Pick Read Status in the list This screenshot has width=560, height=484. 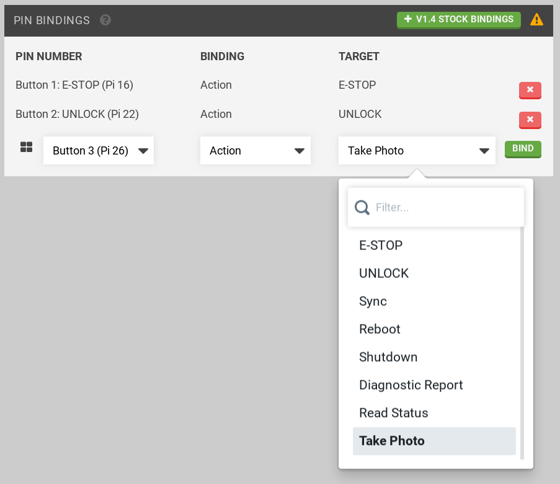click(393, 413)
